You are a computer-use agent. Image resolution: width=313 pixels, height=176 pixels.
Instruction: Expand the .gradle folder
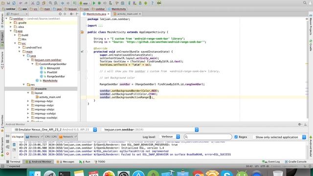pyautogui.click(x=11, y=23)
